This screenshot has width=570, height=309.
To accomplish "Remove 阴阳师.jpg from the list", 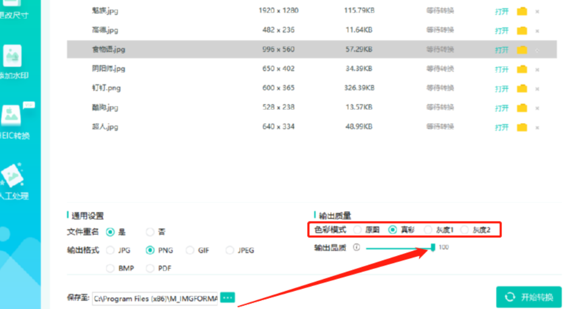I will [537, 69].
